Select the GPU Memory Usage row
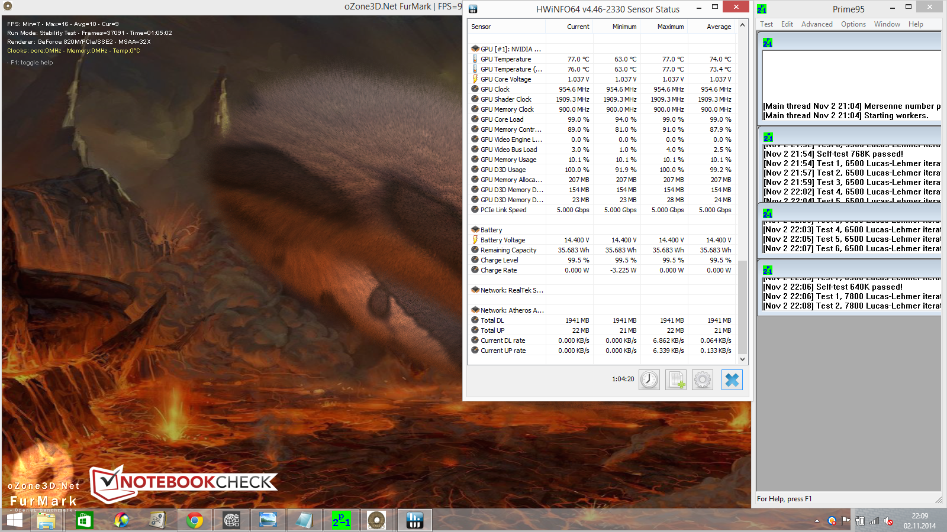The height and width of the screenshot is (532, 947). point(603,160)
